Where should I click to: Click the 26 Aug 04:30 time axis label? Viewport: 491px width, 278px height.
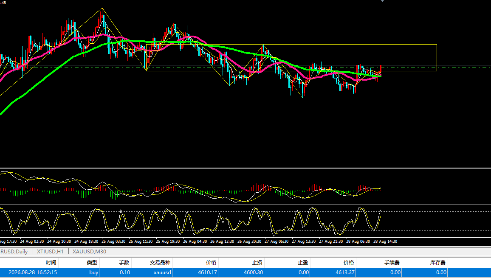coord(195,241)
